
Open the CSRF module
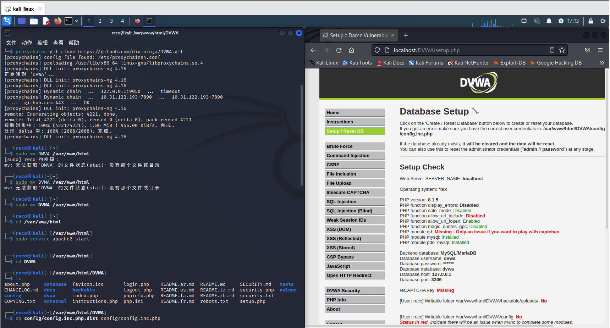pos(355,165)
